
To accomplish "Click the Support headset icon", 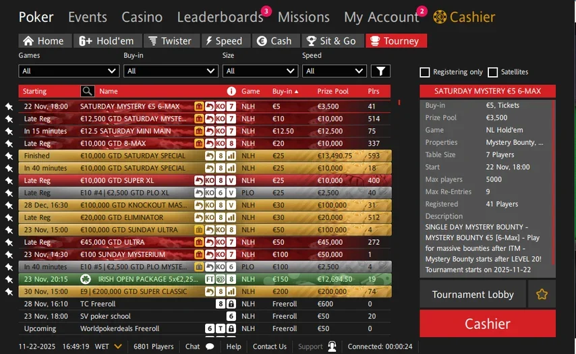I will point(332,347).
